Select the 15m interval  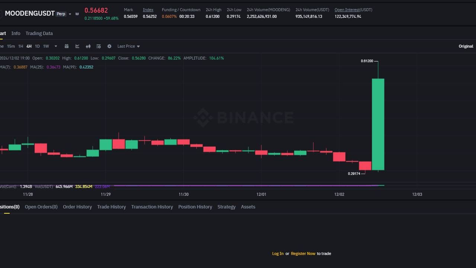[x=11, y=46]
